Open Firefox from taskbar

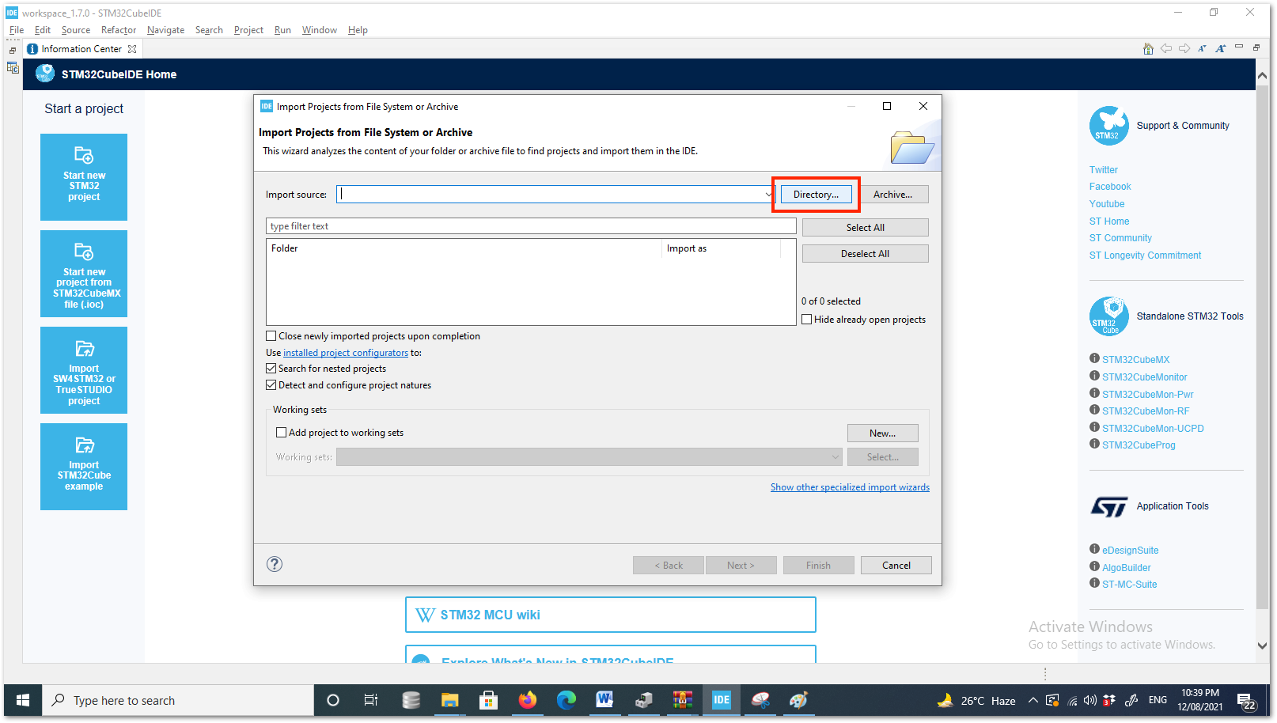pos(527,700)
